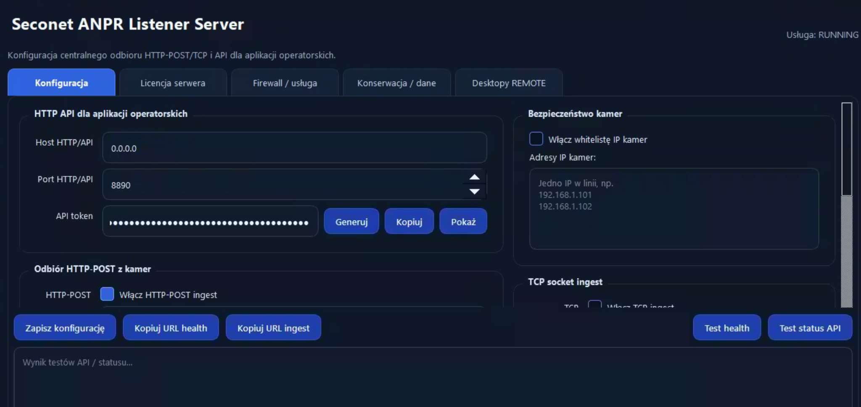Screen dimensions: 861x407
Task: Open the Licencja serwera tab
Action: [173, 83]
